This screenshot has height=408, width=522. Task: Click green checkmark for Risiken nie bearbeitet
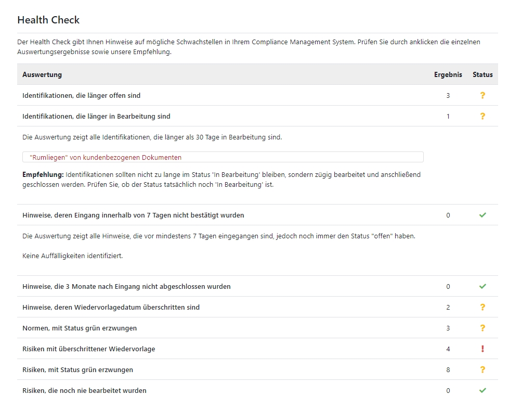point(482,391)
